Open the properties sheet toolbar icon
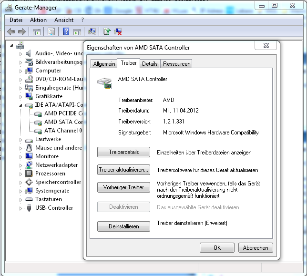Image resolution: width=307 pixels, height=276 pixels. (x=51, y=32)
